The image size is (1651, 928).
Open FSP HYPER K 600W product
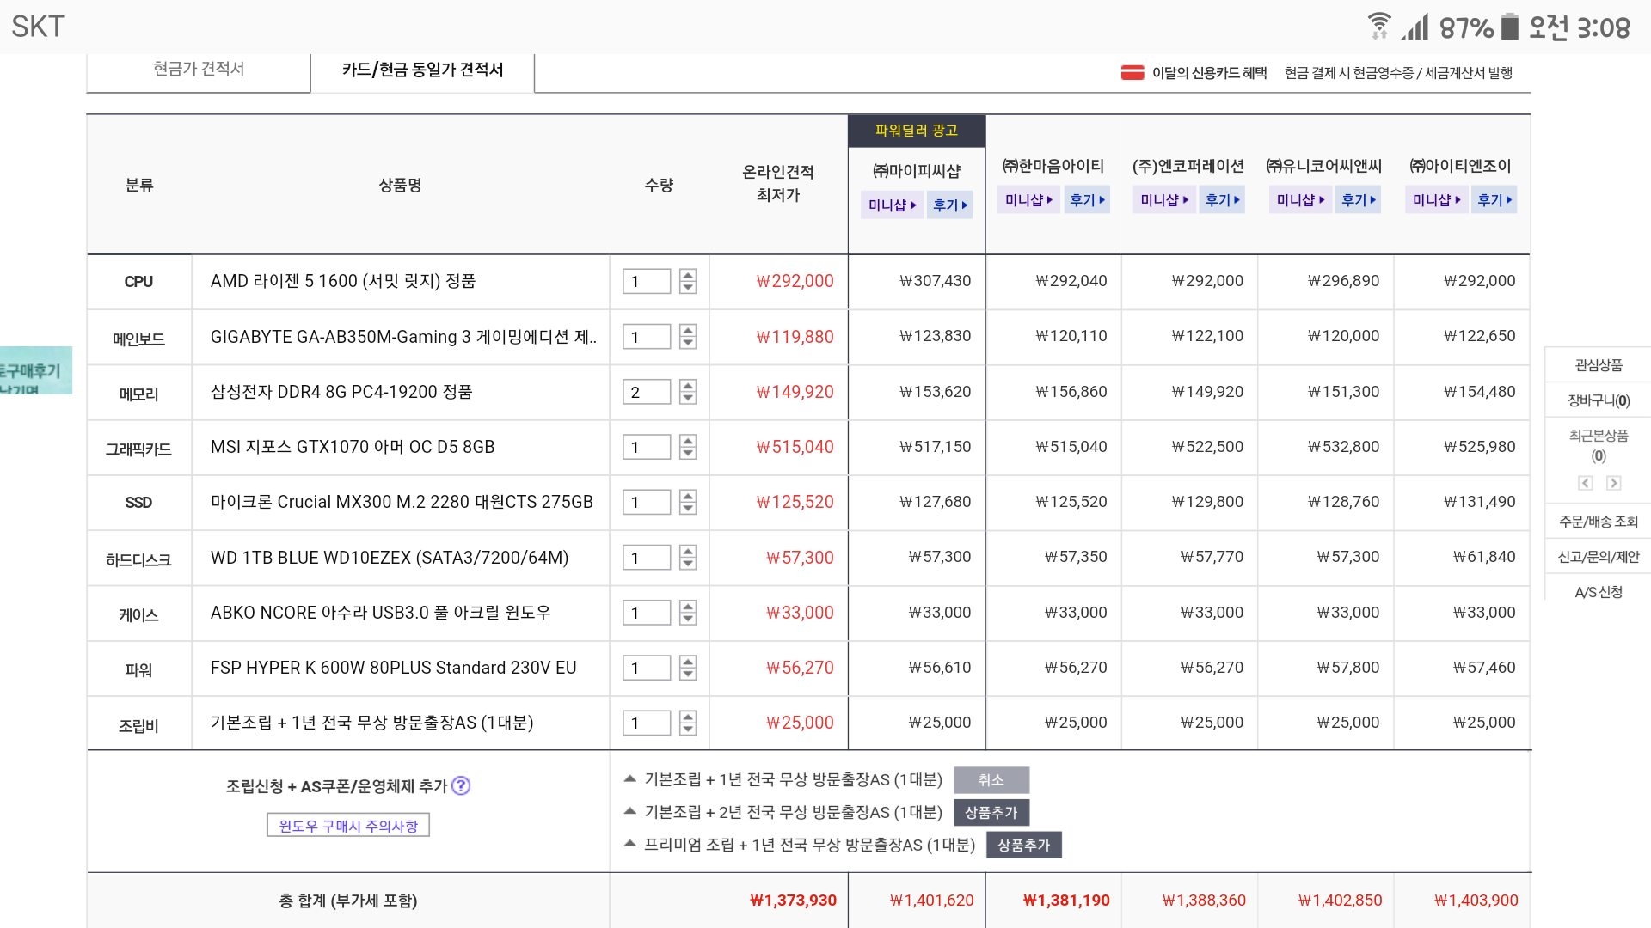393,668
